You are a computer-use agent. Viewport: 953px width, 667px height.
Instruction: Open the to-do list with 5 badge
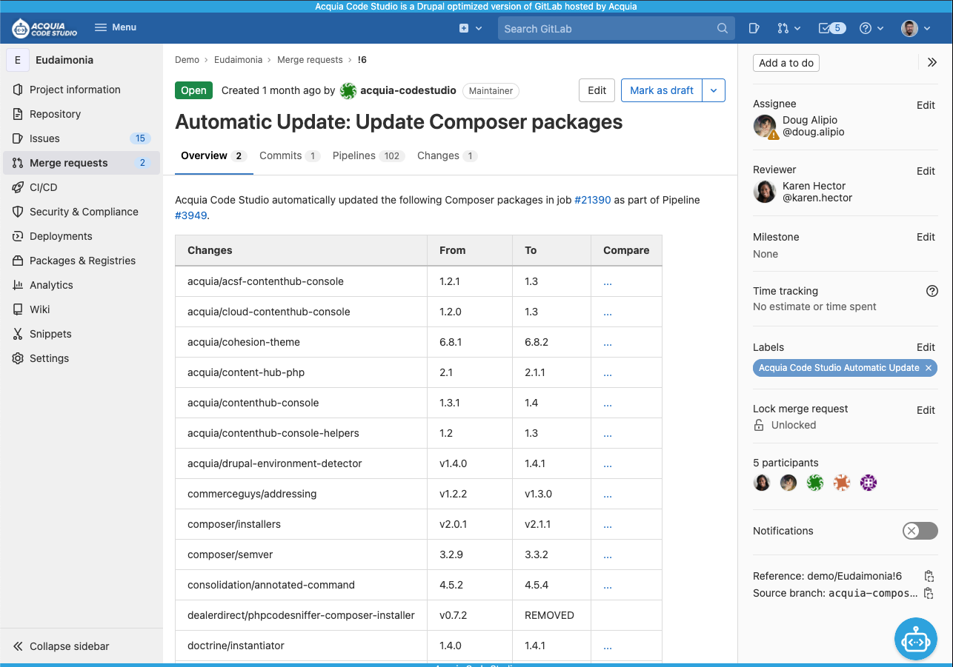pyautogui.click(x=831, y=28)
